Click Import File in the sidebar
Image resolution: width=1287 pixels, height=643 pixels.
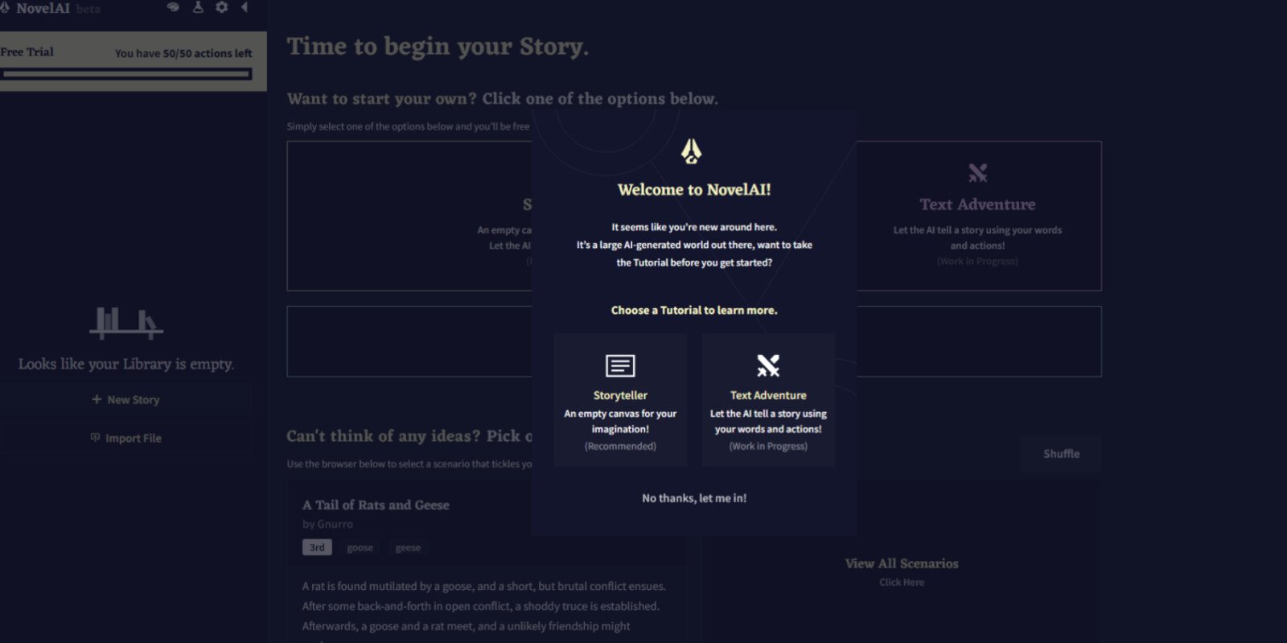click(x=126, y=439)
